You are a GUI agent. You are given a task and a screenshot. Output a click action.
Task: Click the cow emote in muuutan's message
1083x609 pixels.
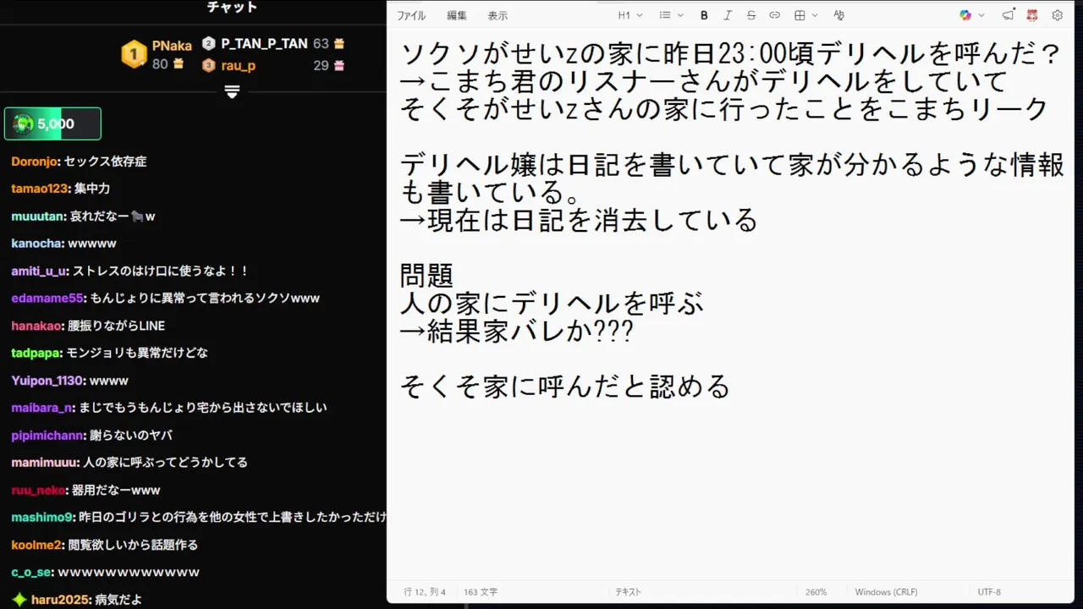(137, 217)
